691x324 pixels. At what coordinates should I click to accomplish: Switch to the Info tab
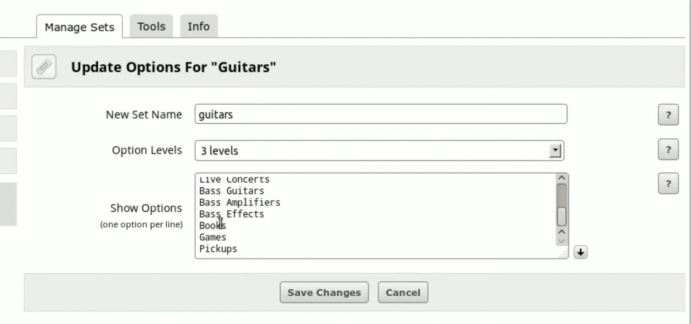click(x=198, y=26)
